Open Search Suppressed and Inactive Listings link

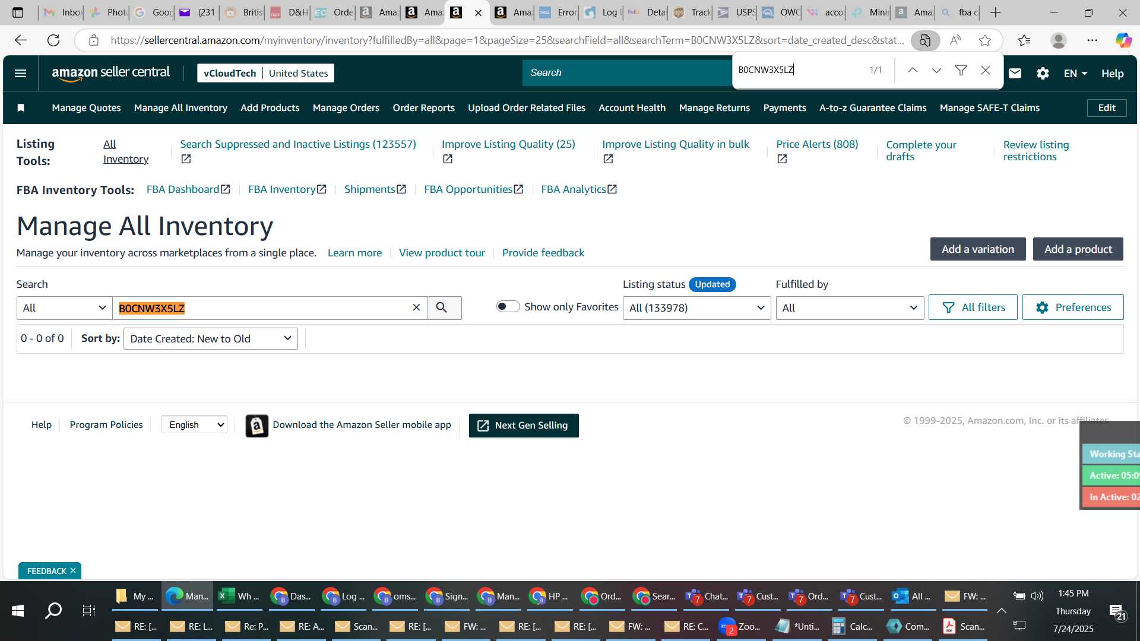(x=297, y=144)
